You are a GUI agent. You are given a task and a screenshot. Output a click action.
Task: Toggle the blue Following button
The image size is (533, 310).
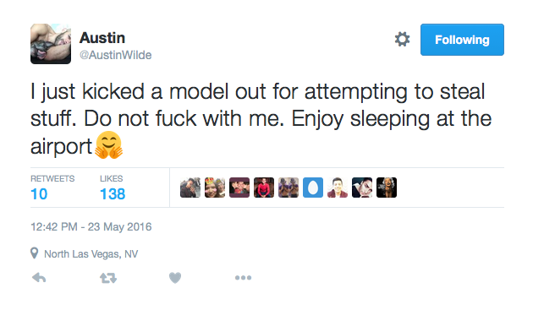pyautogui.click(x=462, y=40)
